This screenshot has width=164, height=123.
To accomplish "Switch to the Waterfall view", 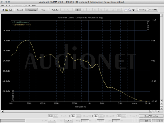I will (55, 10).
